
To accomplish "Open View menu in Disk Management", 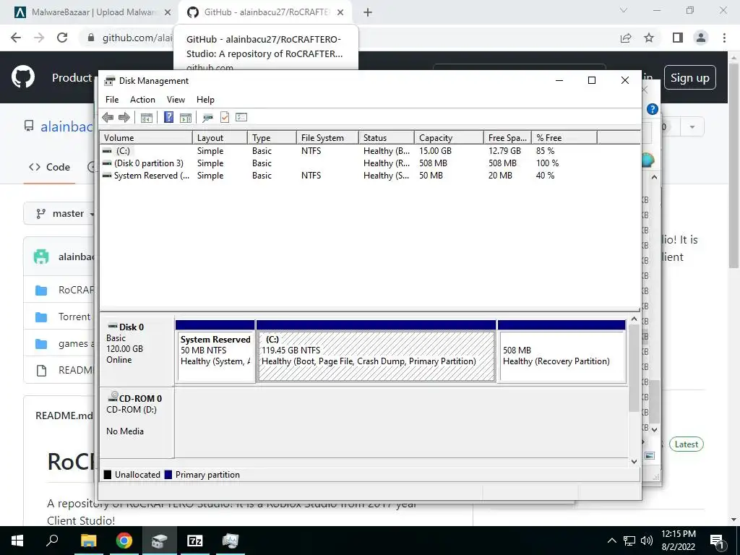I will click(x=176, y=100).
